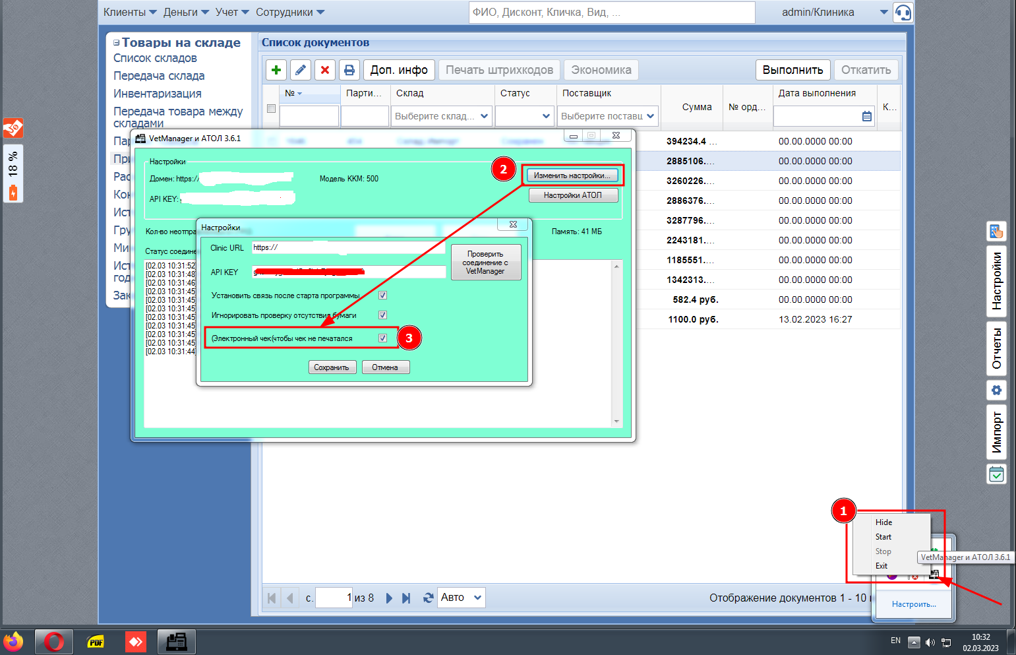Viewport: 1016px width, 655px height.
Task: Click the red X delete document icon
Action: coord(325,70)
